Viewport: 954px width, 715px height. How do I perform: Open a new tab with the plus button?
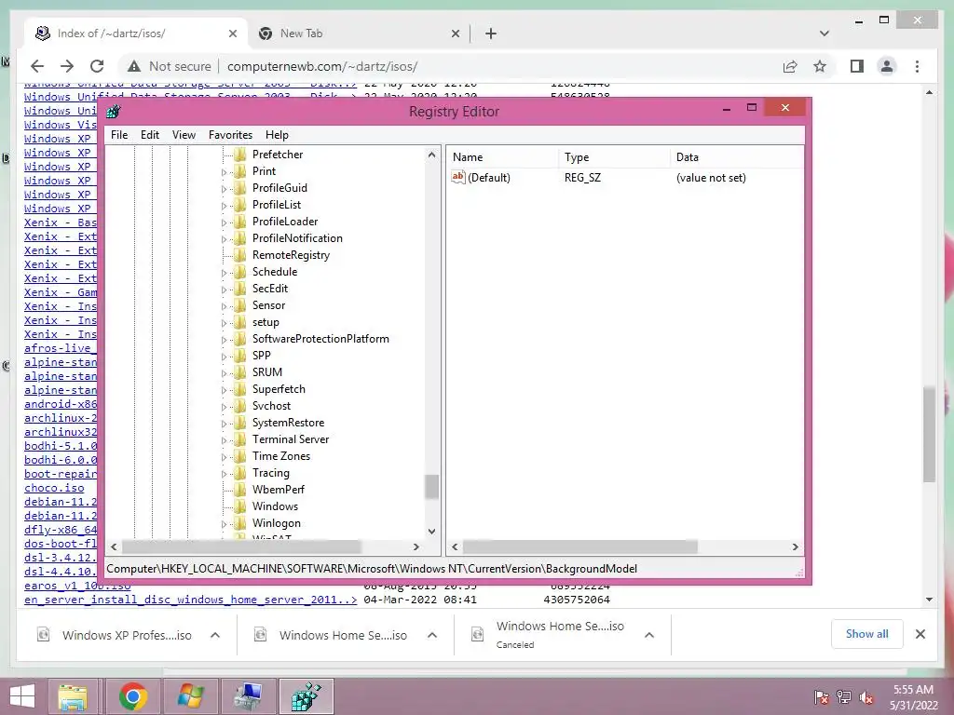coord(491,34)
